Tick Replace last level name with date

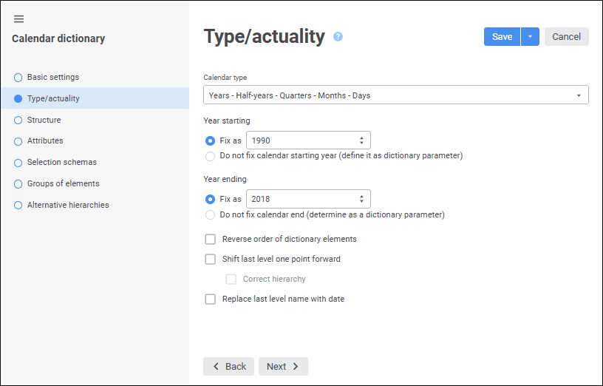coord(211,299)
